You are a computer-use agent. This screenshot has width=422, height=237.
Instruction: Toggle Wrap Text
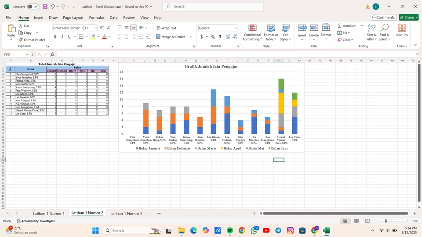tap(166, 28)
